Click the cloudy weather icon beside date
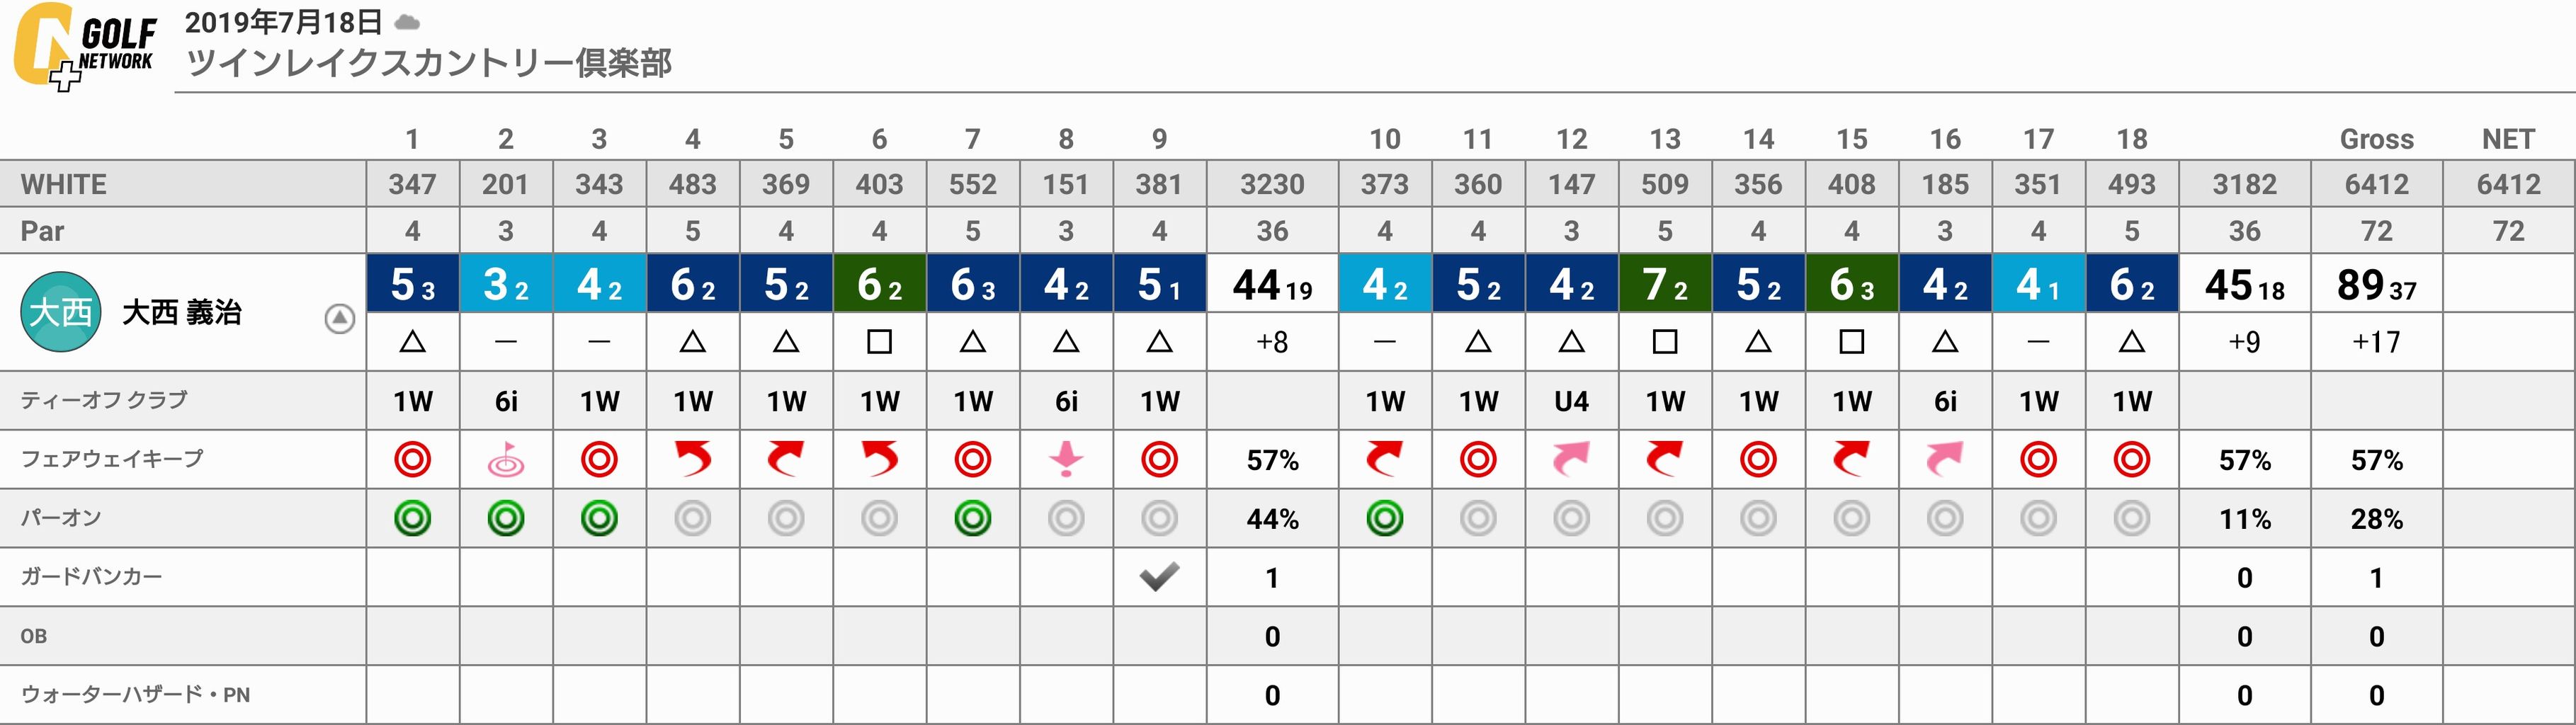Image resolution: width=2576 pixels, height=725 pixels. point(407,22)
